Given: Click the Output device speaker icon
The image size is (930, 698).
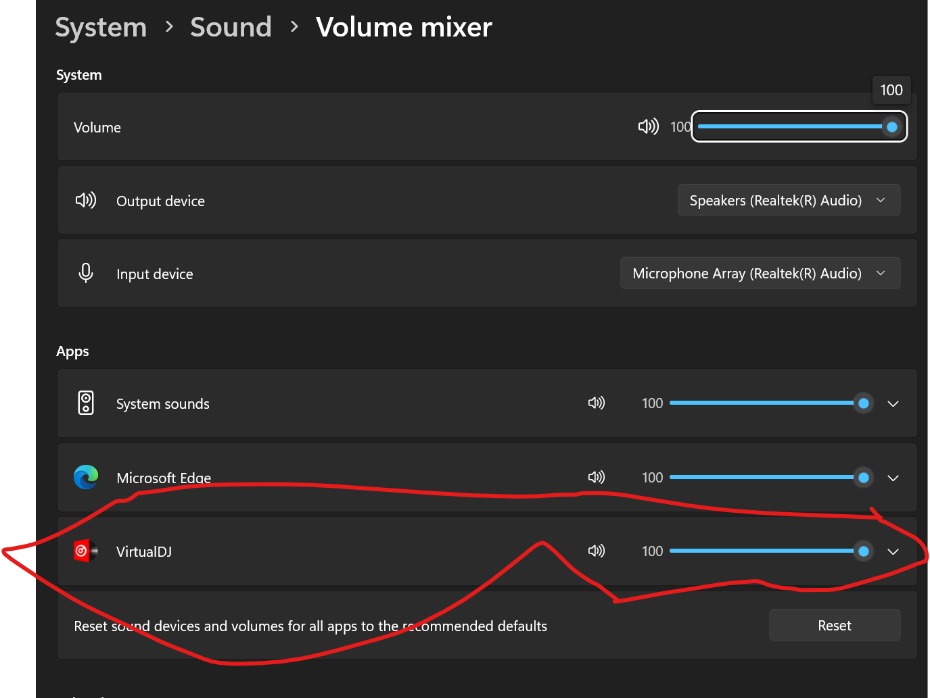Looking at the screenshot, I should [86, 200].
